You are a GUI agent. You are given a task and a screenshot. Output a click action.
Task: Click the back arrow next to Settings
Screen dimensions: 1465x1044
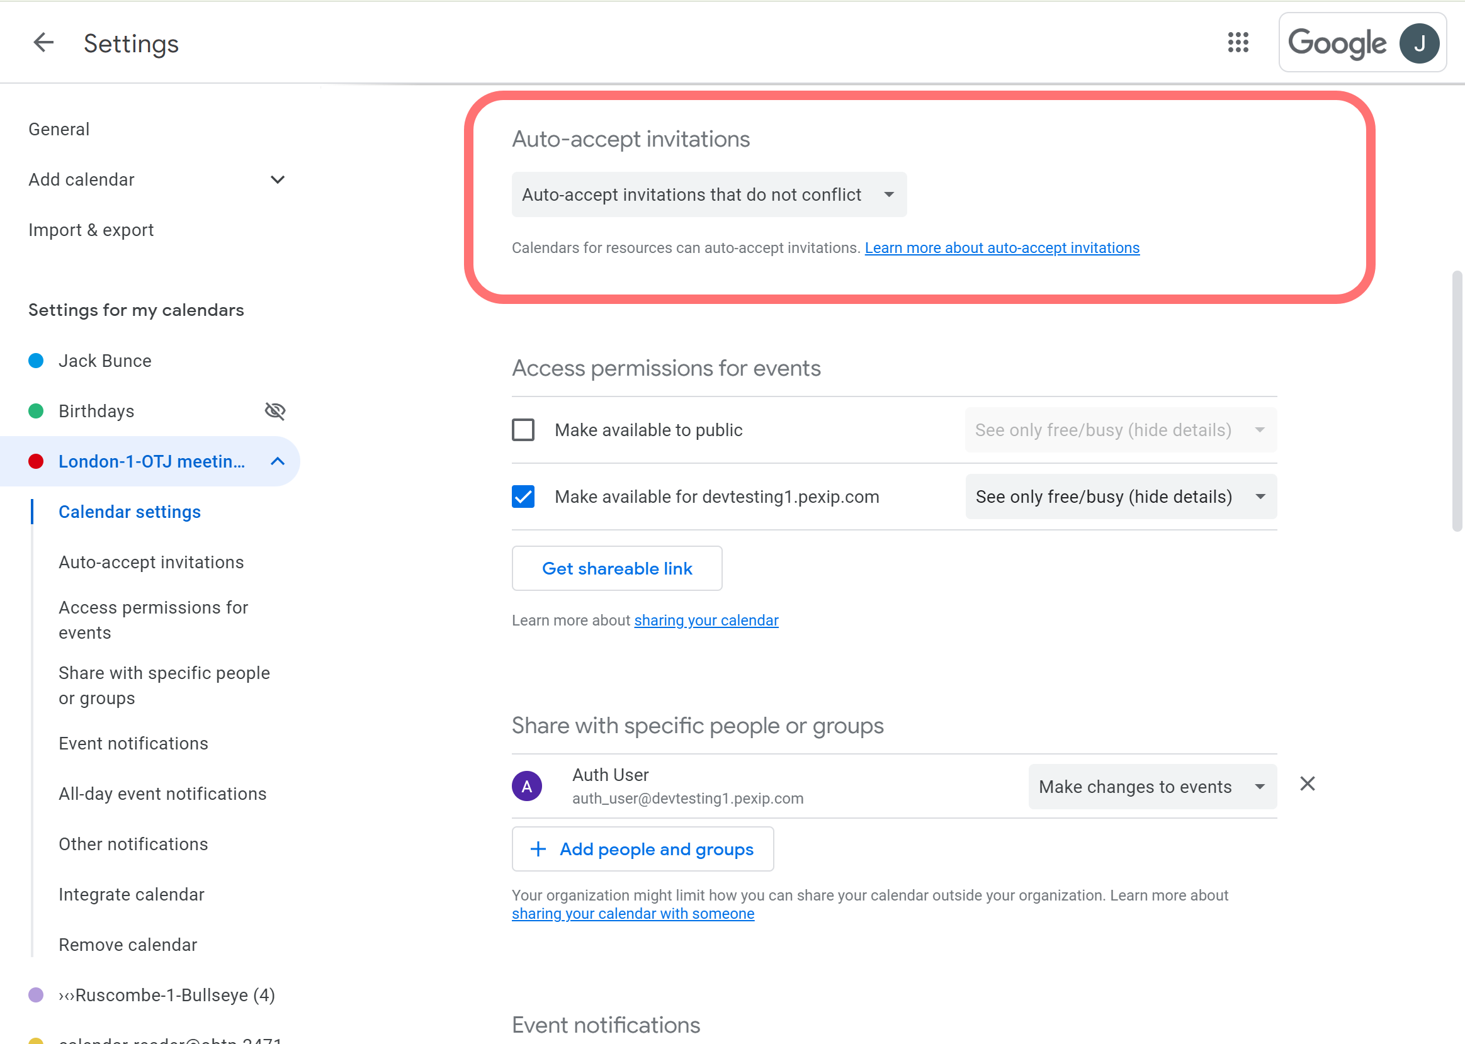pyautogui.click(x=43, y=43)
